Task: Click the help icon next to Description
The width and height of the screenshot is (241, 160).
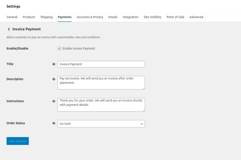Action: [54, 79]
